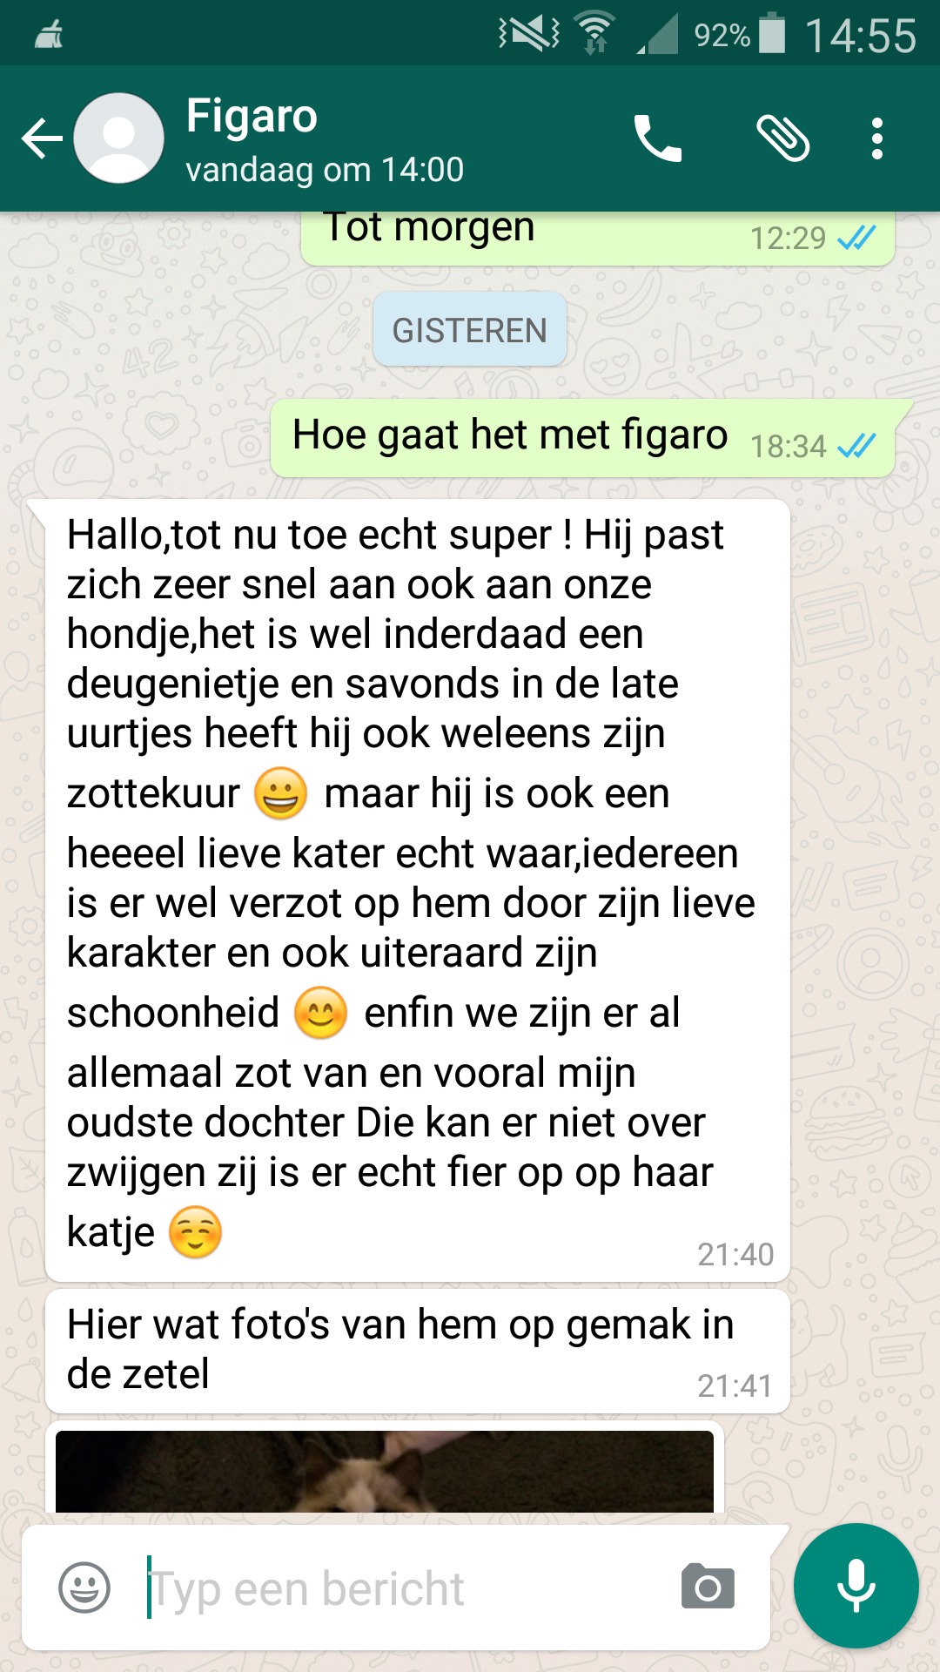The image size is (940, 1672).
Task: Focus the 'Typ een bericht' input field
Action: click(x=409, y=1588)
